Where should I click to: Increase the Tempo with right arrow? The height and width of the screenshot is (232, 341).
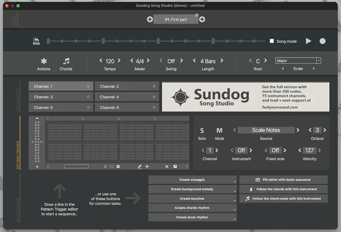pyautogui.click(x=119, y=61)
